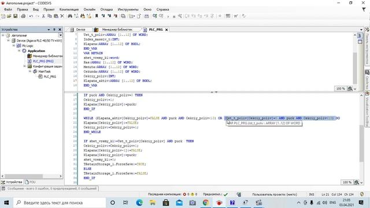Click the device tree horizontal scrollbar

tap(24, 176)
